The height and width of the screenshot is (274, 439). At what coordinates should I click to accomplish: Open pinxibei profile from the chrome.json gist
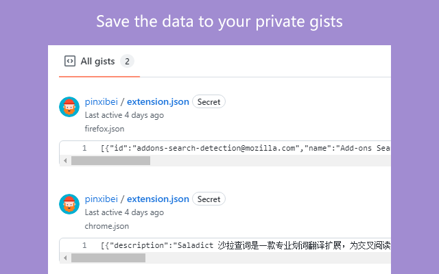(102, 199)
